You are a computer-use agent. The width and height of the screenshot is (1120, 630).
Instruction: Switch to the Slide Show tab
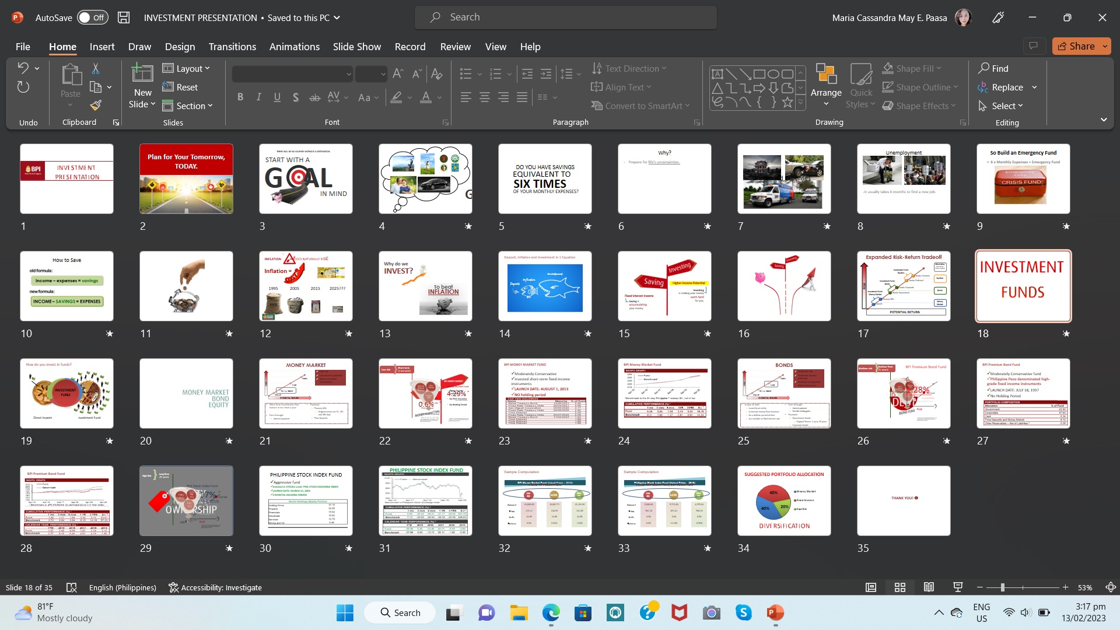coord(356,47)
